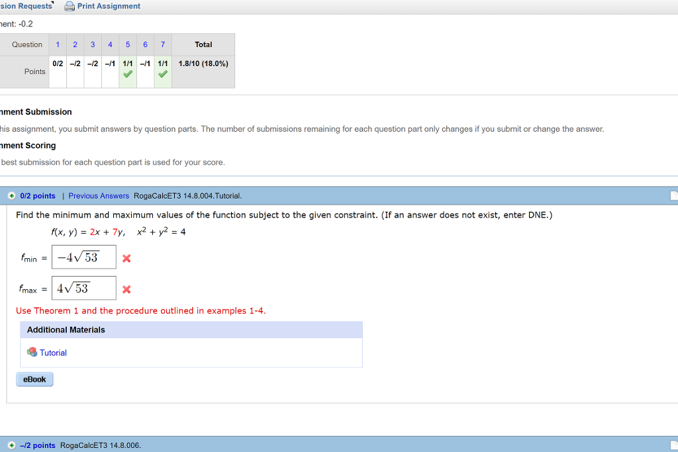Jump to question 3 via the score table

coord(93,44)
